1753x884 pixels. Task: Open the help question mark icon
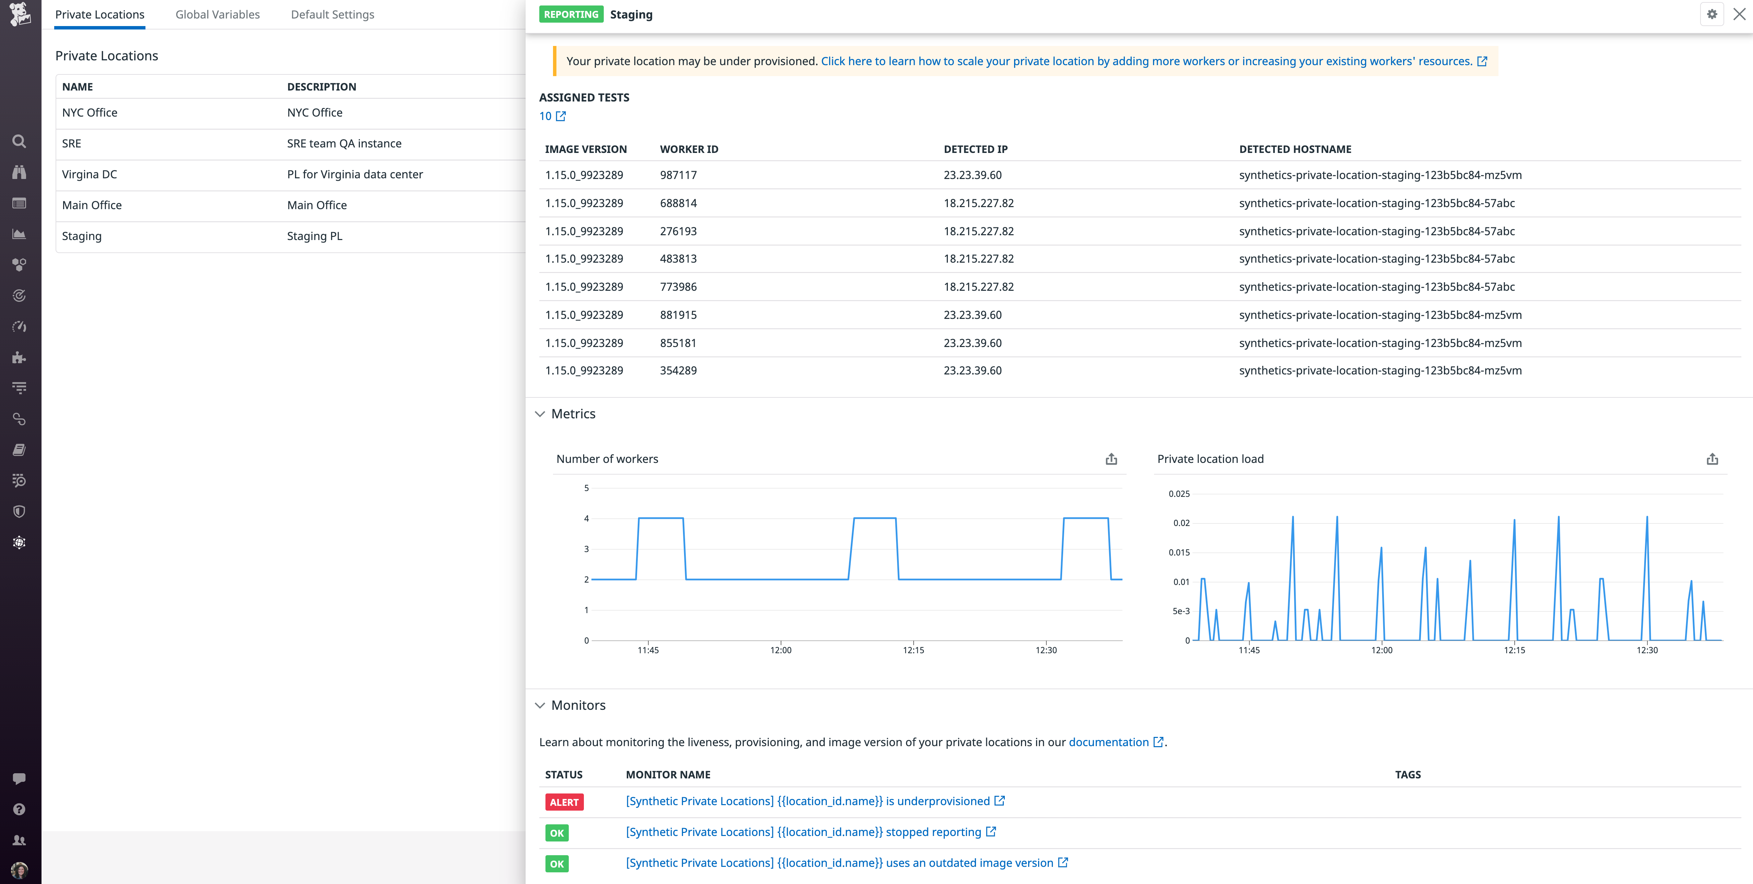click(x=19, y=809)
